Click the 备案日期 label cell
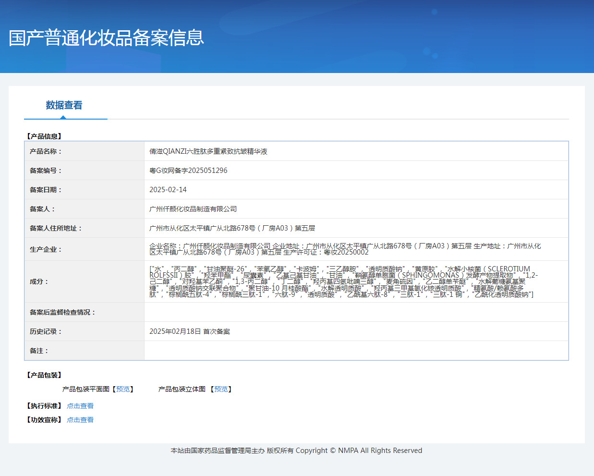This screenshot has height=476, width=594. [x=85, y=190]
